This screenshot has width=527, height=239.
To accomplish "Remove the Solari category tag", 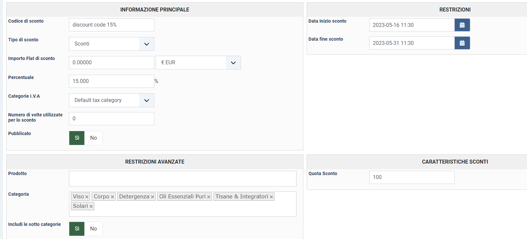I will pos(91,207).
